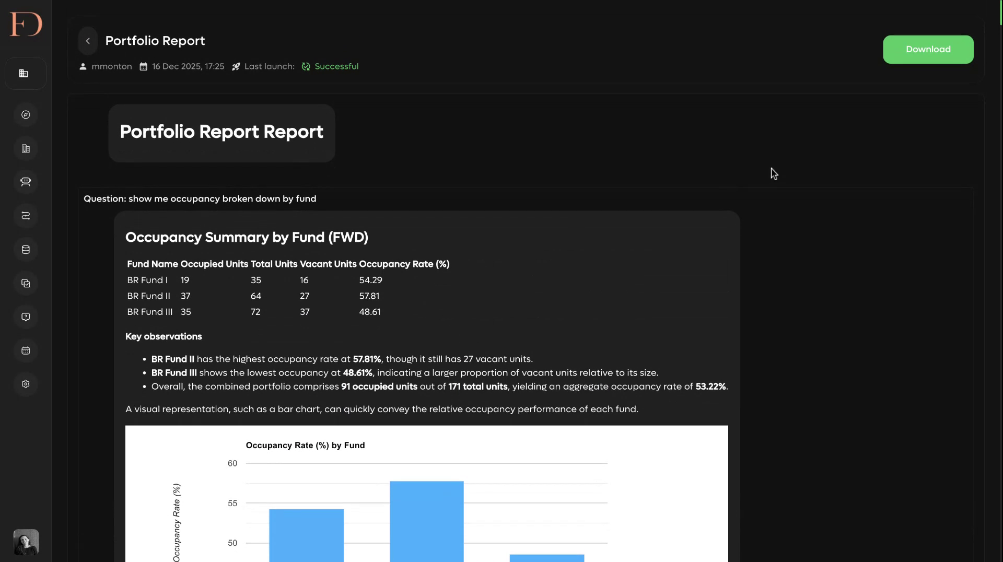Click the question text about occupancy by fund
Image resolution: width=1003 pixels, height=562 pixels.
click(200, 199)
